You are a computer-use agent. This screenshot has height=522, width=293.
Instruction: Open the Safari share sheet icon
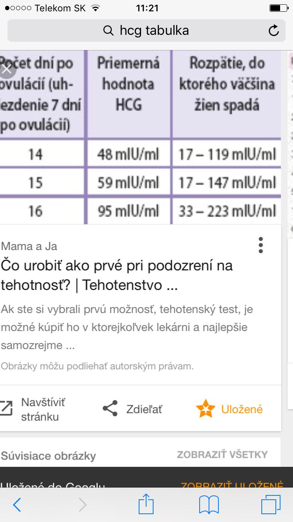click(x=146, y=504)
